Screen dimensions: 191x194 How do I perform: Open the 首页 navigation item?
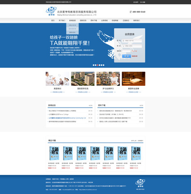tap(53, 20)
